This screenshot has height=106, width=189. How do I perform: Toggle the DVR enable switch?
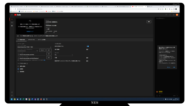(x=88, y=46)
